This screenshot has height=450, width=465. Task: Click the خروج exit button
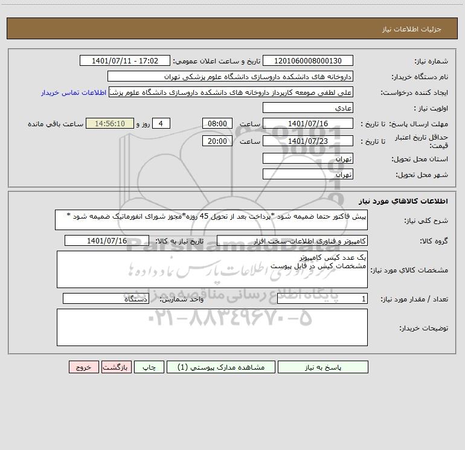click(83, 367)
